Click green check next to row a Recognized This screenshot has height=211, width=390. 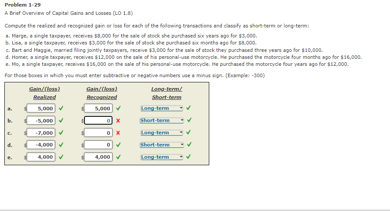118,108
